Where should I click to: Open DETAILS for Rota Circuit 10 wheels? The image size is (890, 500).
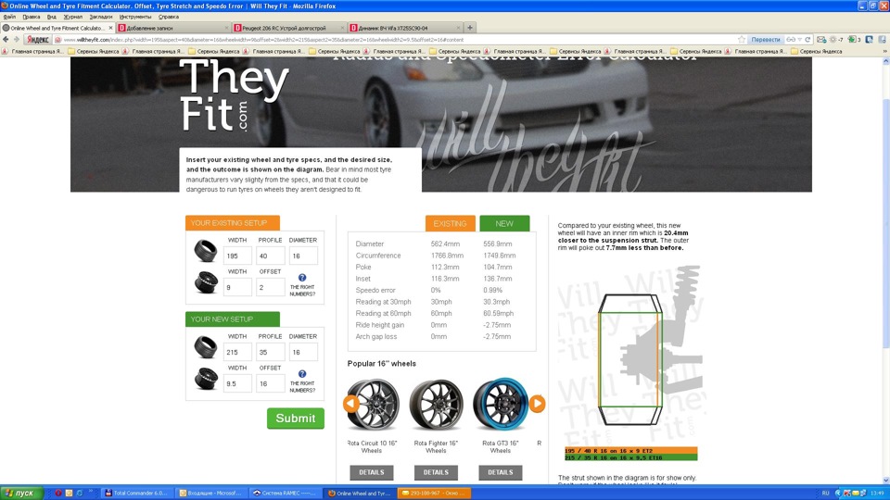click(x=372, y=472)
